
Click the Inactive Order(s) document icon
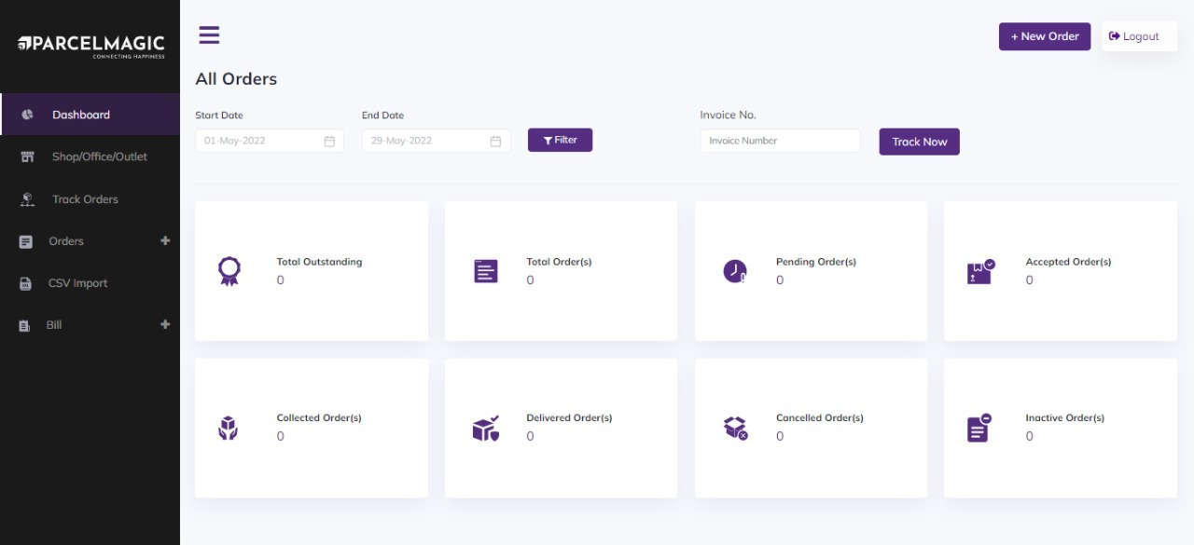[x=979, y=428]
